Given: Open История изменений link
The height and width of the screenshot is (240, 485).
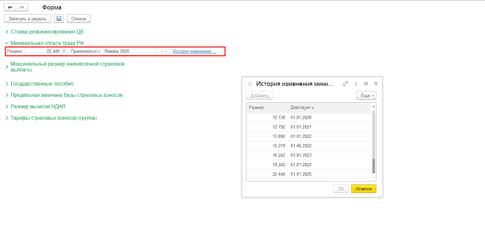Looking at the screenshot, I should [194, 51].
